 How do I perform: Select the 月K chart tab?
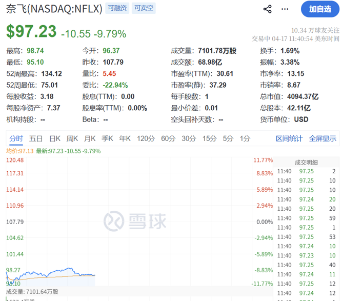coord(90,138)
